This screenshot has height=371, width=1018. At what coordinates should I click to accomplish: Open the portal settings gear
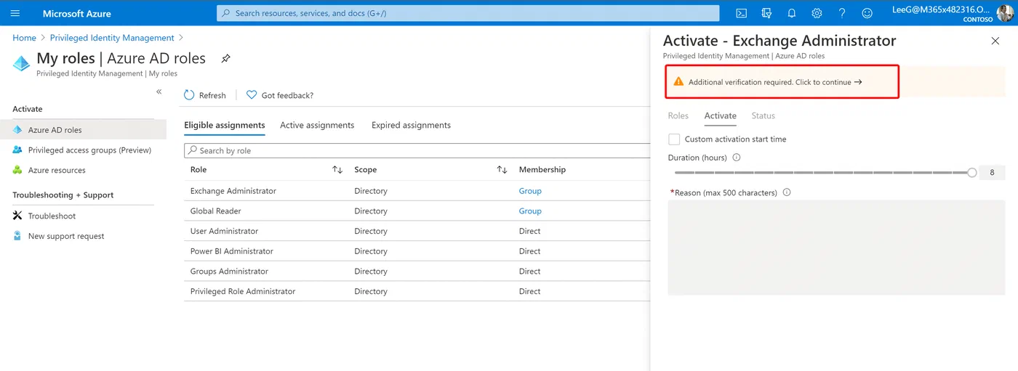point(817,13)
